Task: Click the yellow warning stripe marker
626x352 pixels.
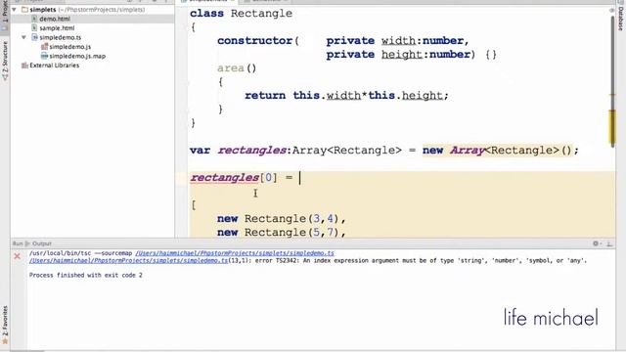Action: point(612,127)
